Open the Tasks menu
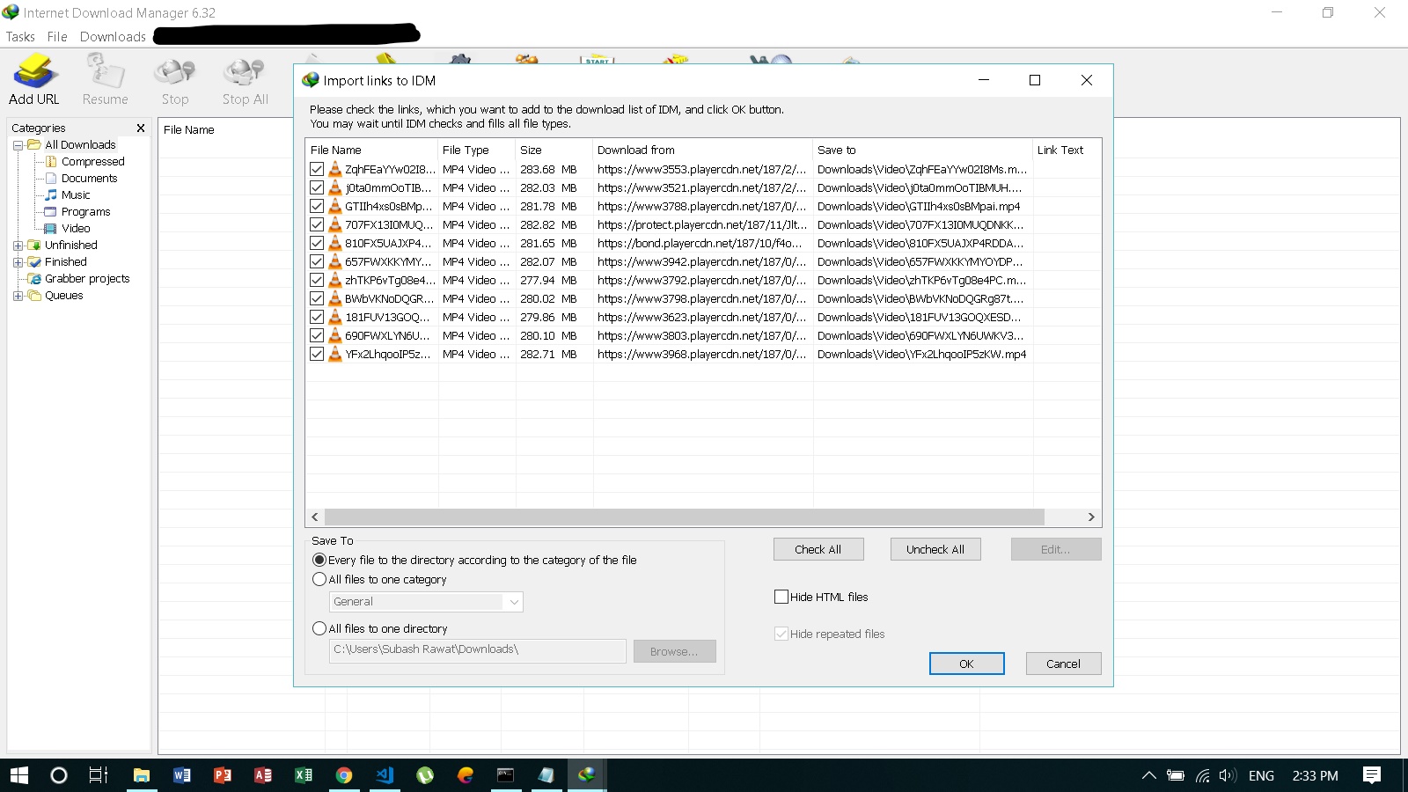This screenshot has height=792, width=1408. 19,36
